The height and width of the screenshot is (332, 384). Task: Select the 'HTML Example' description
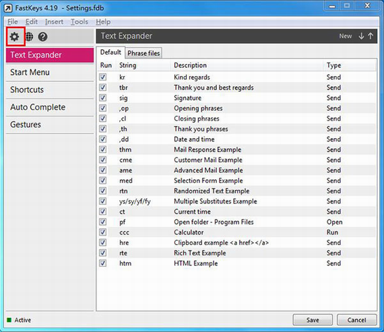coord(195,263)
